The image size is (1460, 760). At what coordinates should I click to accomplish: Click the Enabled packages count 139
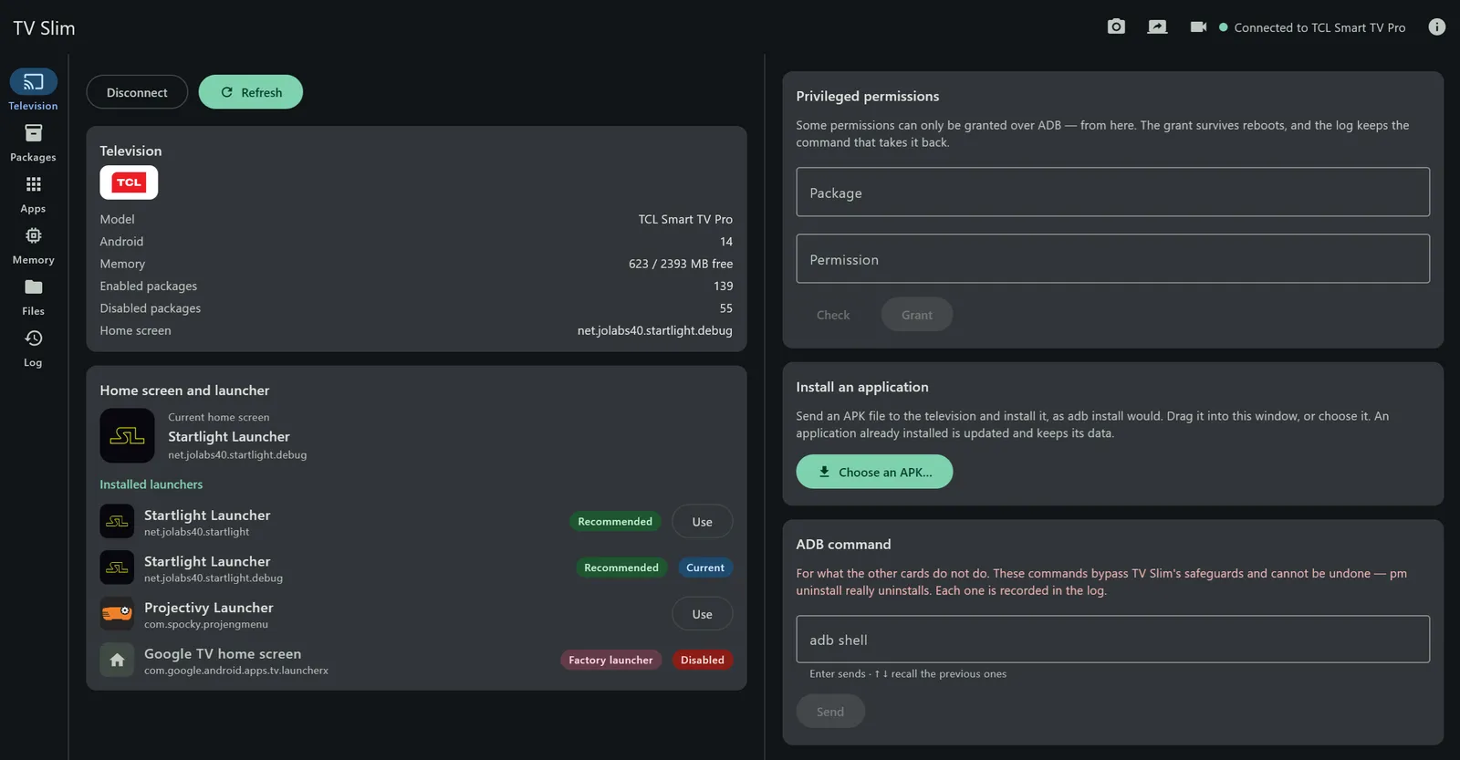(x=723, y=286)
